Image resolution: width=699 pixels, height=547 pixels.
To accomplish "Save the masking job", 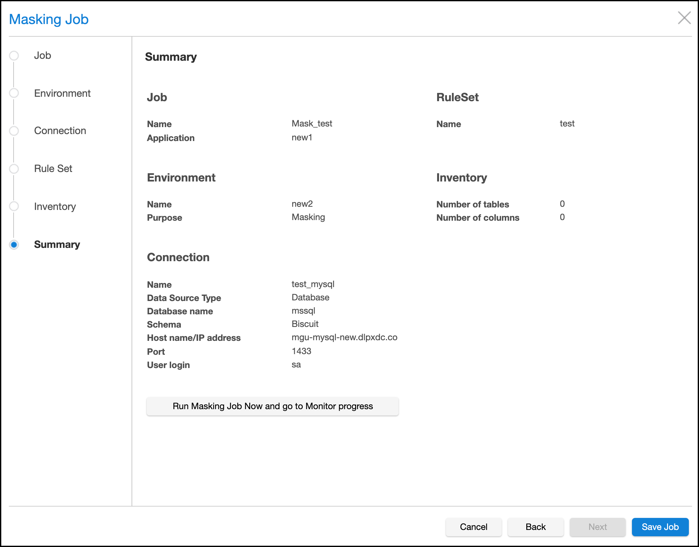I will tap(660, 527).
